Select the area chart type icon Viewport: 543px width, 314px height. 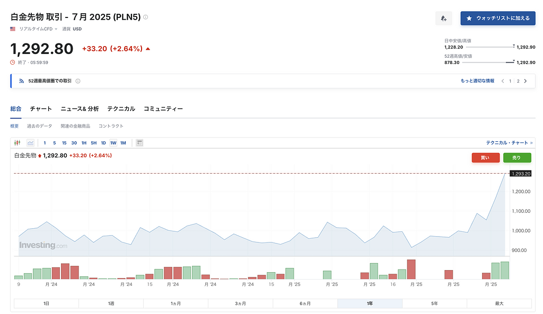[x=30, y=143]
